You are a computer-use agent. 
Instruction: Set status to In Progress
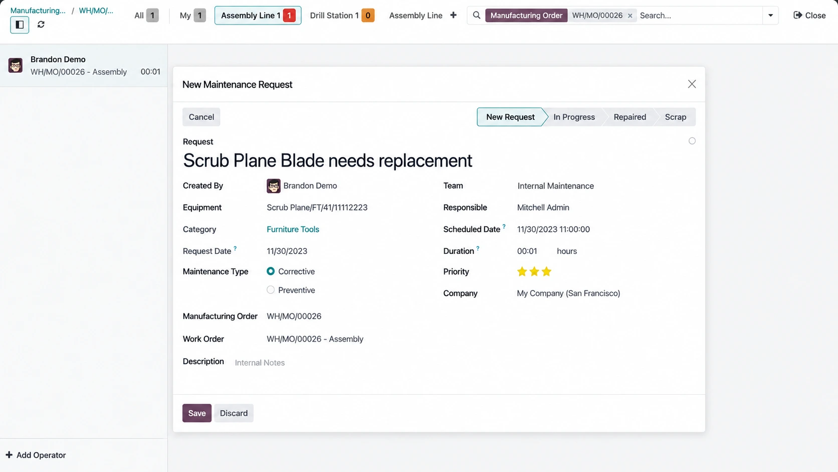574,117
